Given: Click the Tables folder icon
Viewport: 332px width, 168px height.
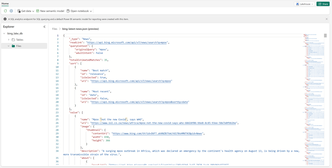Looking at the screenshot, I should pyautogui.click(x=13, y=40).
